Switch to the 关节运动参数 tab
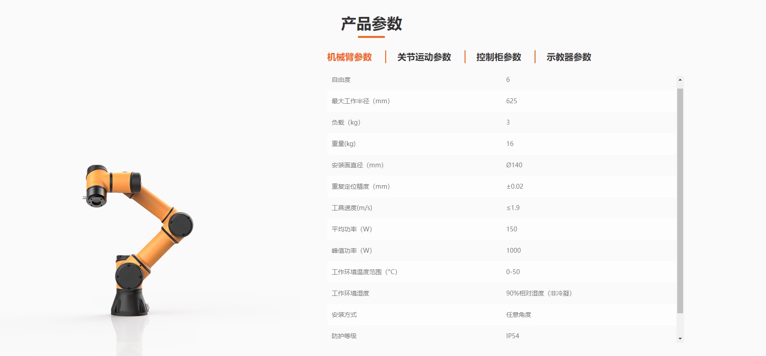Viewport: 766px width, 356px height. pyautogui.click(x=424, y=57)
